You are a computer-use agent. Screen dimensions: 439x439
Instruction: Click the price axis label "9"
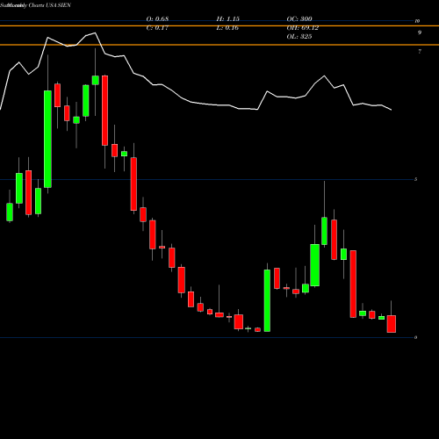click(420, 32)
